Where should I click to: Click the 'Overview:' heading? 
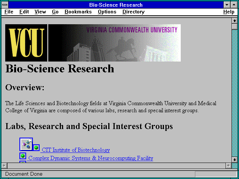tap(25, 88)
